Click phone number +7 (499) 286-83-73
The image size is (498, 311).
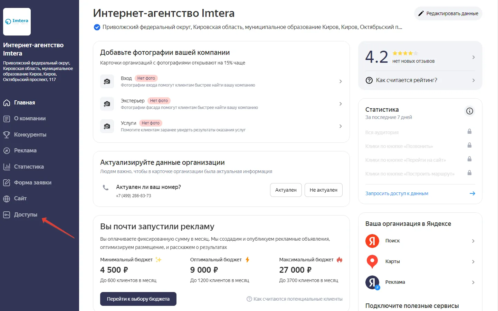coord(133,196)
